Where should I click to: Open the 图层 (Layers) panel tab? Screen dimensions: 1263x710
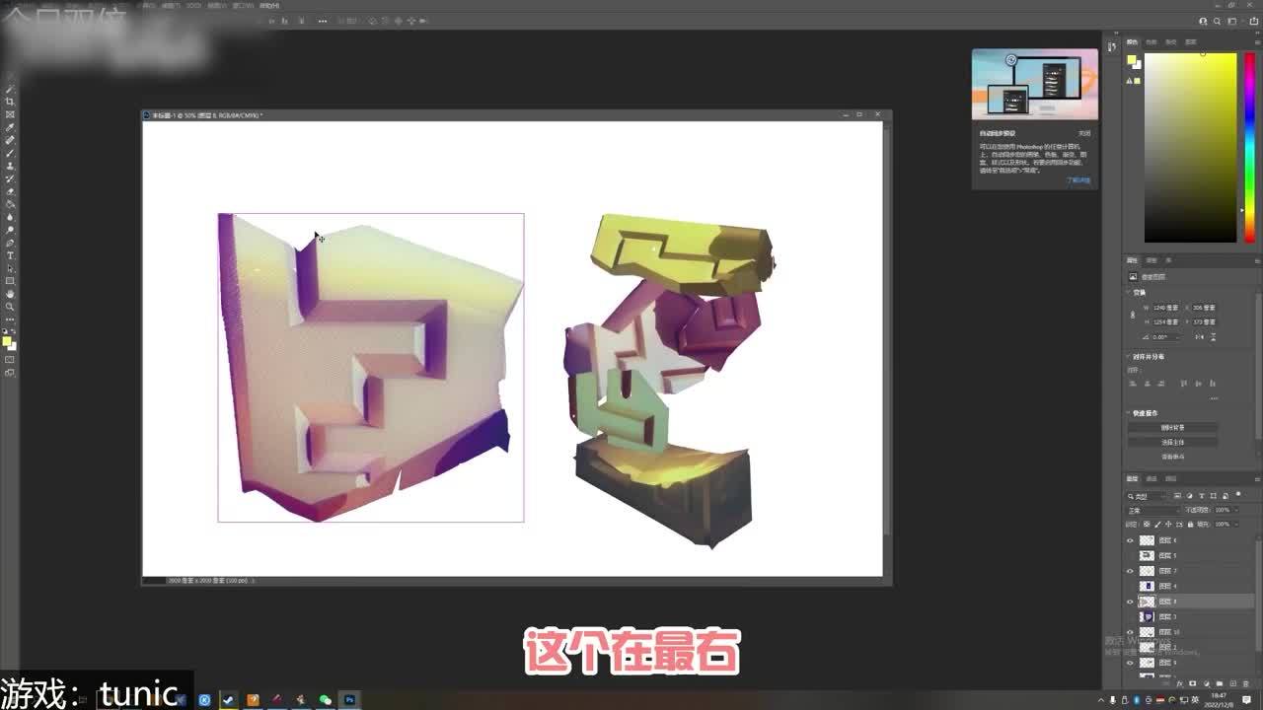(1133, 479)
